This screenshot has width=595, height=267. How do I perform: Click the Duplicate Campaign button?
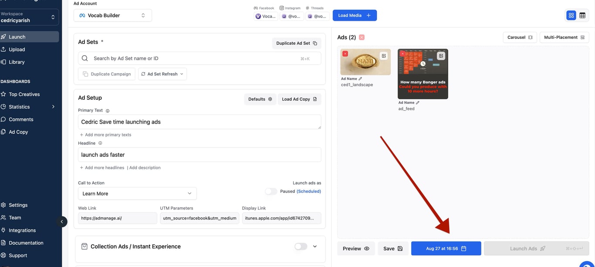pos(107,74)
